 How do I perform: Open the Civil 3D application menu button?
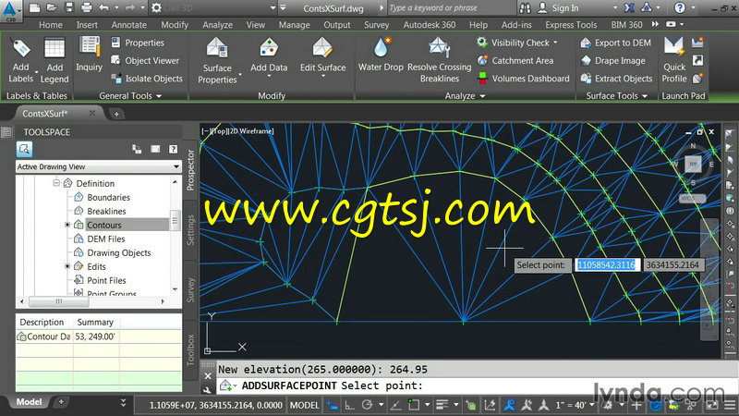tap(10, 10)
